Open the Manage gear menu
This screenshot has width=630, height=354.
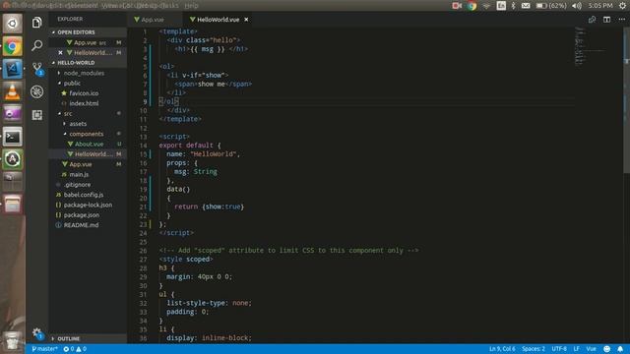37,332
